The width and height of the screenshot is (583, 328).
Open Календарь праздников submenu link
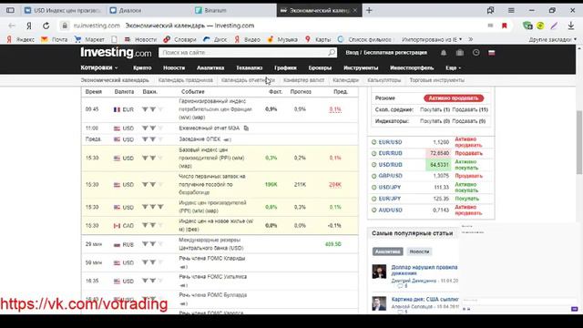[x=186, y=80]
